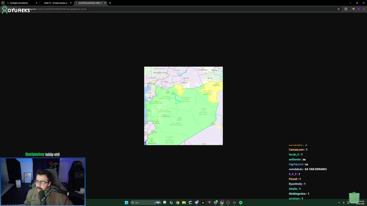Image resolution: width=367 pixels, height=206 pixels.
Task: Open the tab search dropdown arrow
Action: coord(3,3)
